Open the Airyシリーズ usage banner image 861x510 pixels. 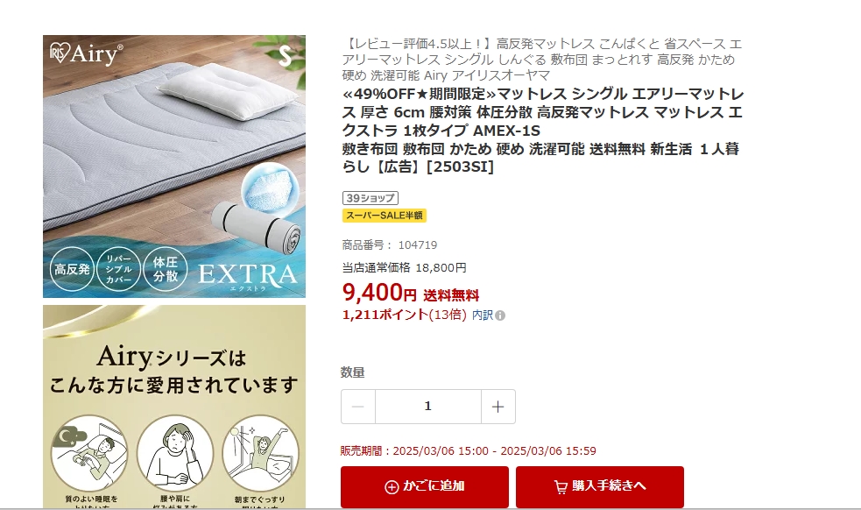click(174, 407)
